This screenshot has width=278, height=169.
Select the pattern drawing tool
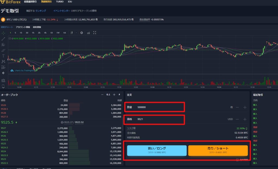[x=3, y=62]
